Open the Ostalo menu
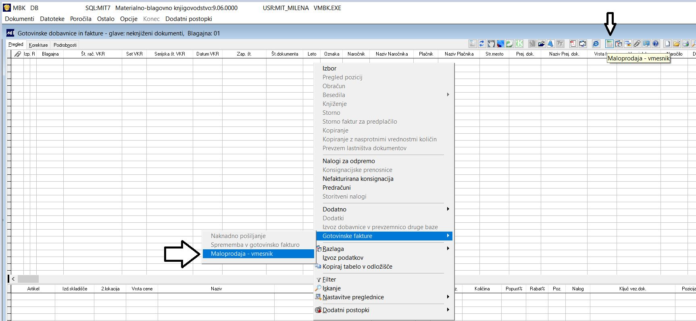This screenshot has height=321, width=696. [x=106, y=19]
